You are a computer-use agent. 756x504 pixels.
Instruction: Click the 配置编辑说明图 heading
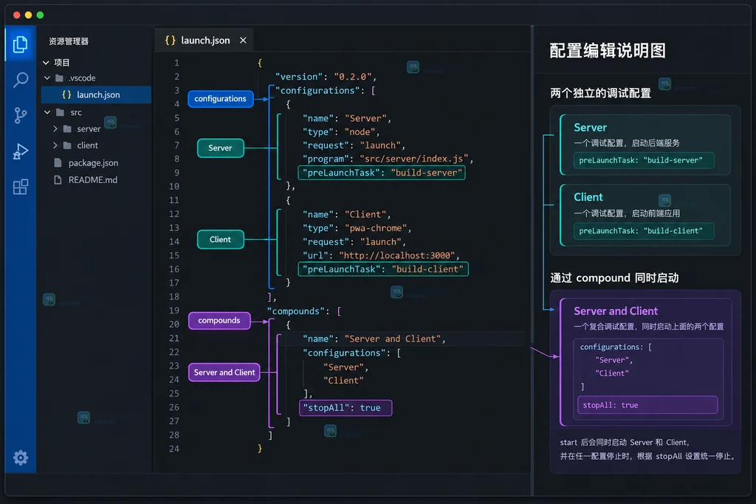pyautogui.click(x=608, y=51)
